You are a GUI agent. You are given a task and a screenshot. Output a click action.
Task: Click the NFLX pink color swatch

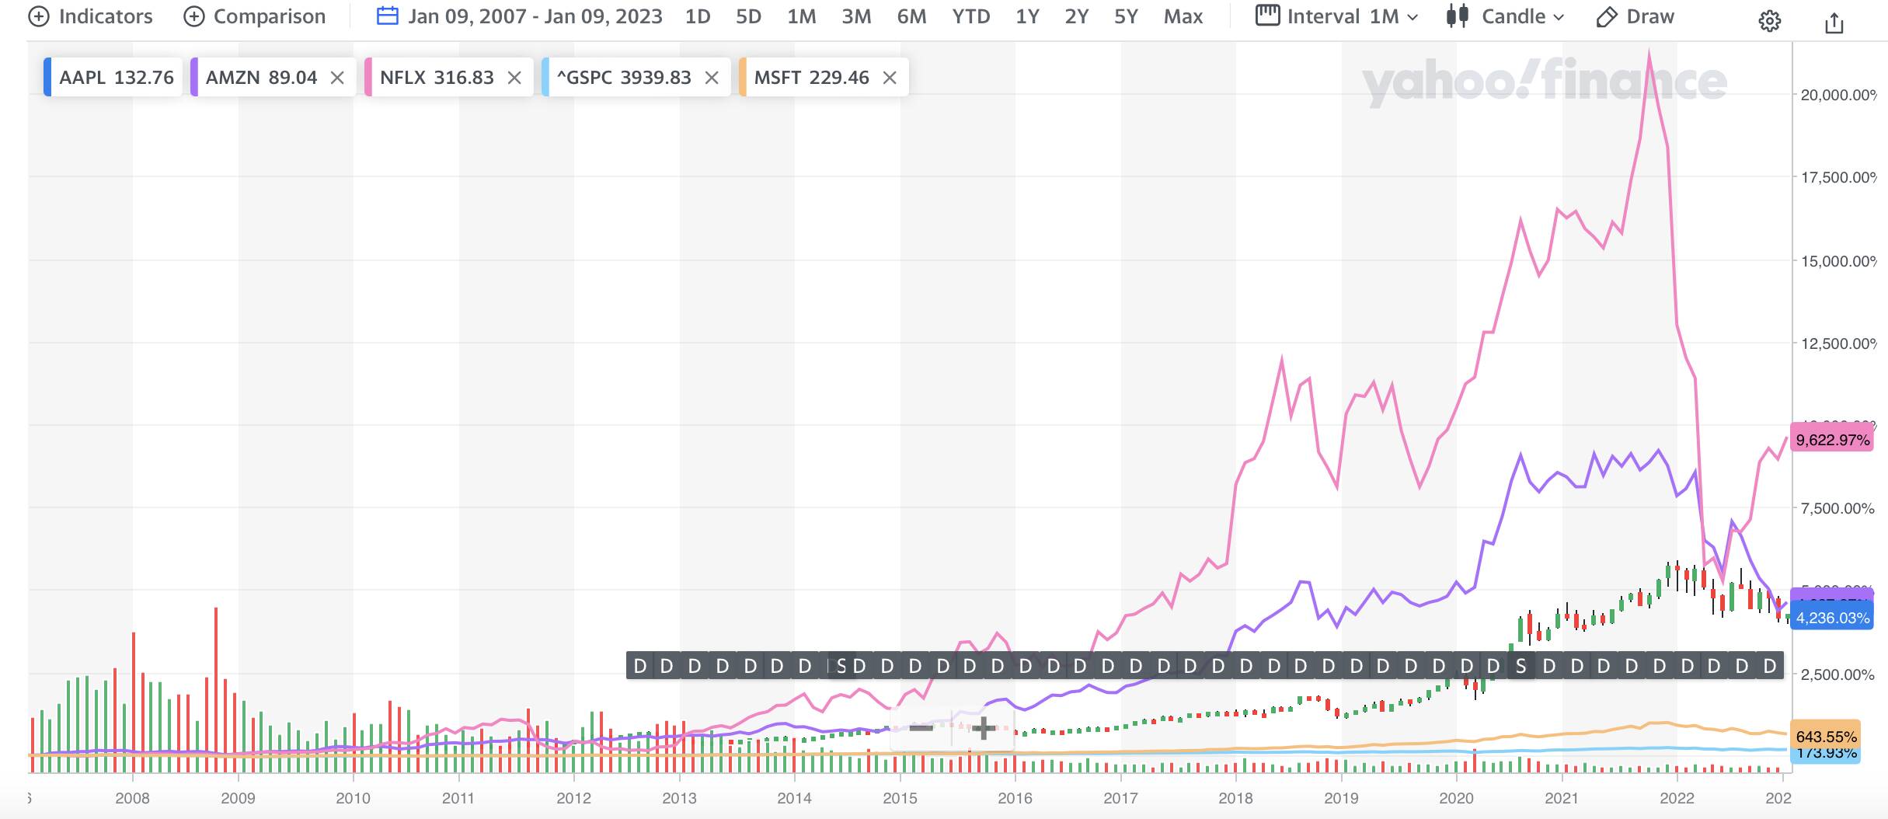(x=368, y=77)
